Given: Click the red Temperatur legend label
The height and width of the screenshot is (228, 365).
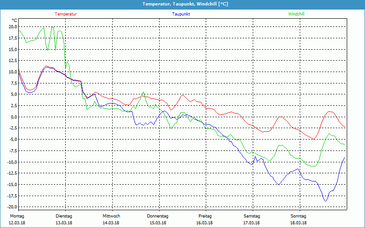Looking at the screenshot, I should point(66,14).
